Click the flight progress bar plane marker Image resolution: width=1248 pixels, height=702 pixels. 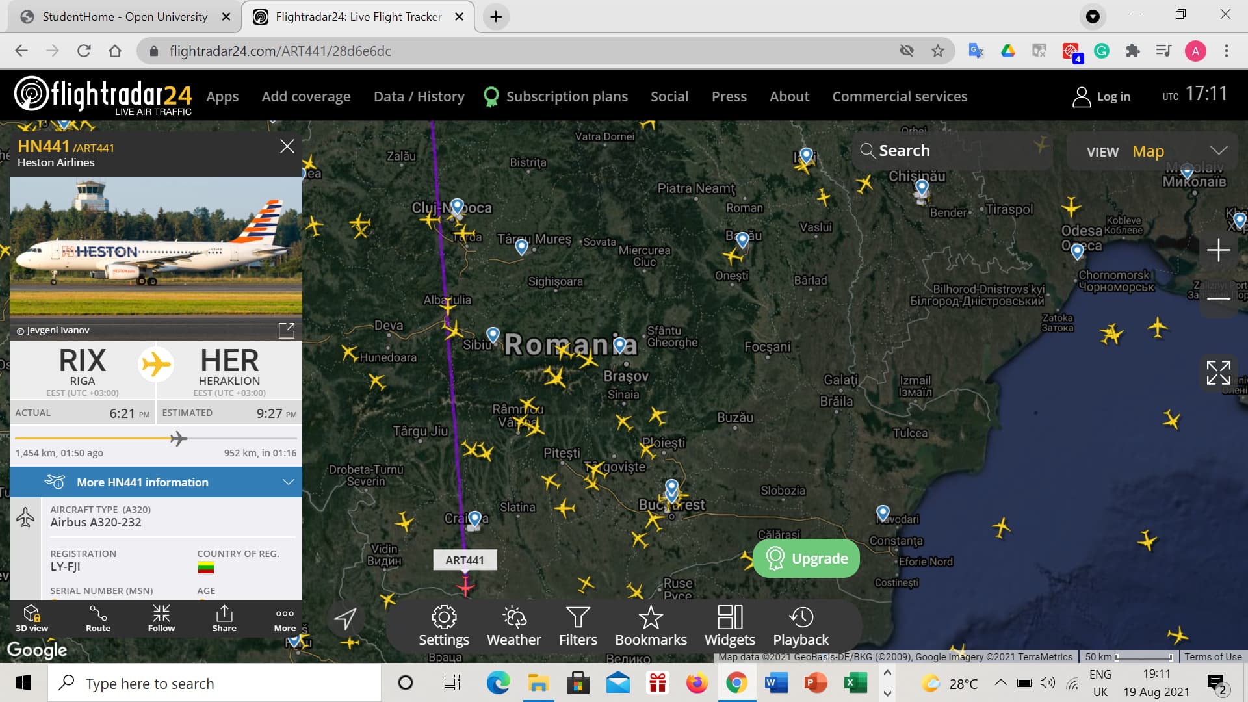(178, 439)
